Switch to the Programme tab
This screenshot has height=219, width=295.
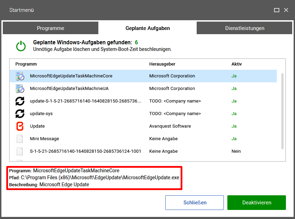point(51,28)
